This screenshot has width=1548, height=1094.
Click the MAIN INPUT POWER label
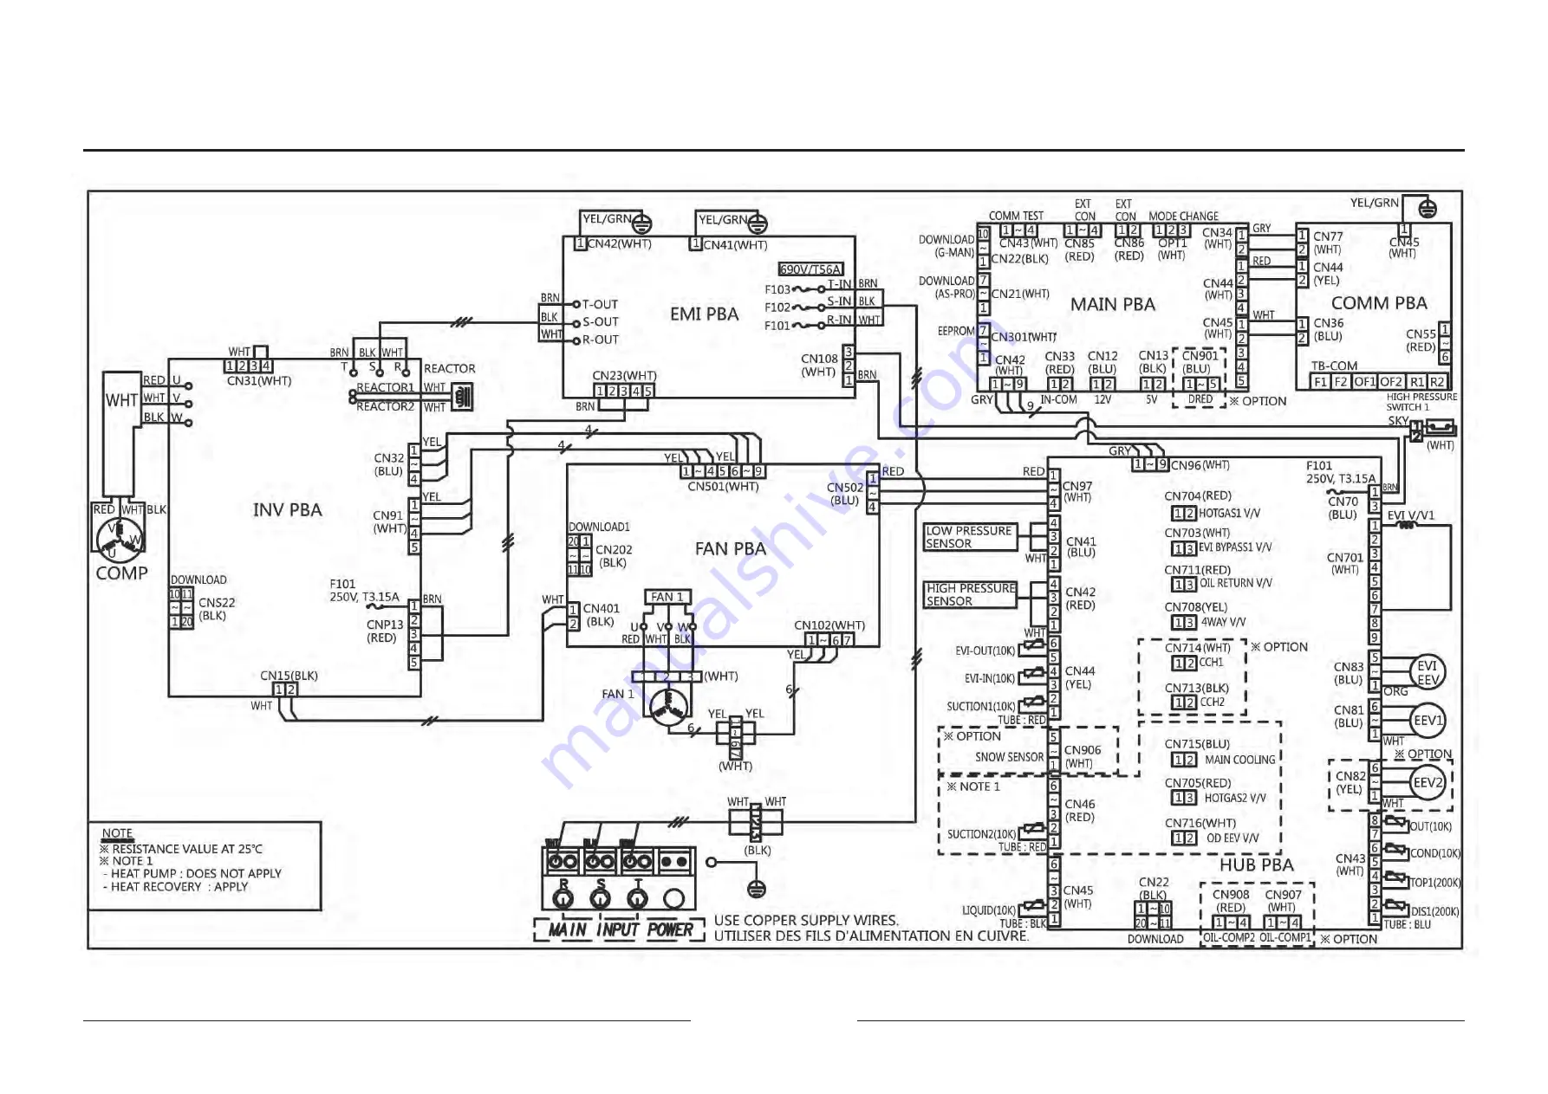tap(620, 930)
